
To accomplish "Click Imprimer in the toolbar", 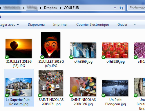I will click(x=60, y=25).
